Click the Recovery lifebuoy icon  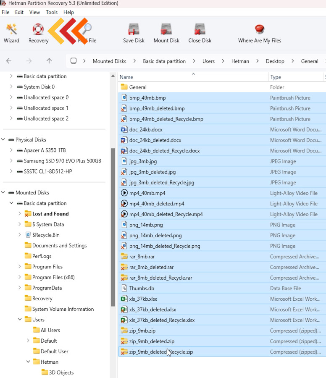pyautogui.click(x=38, y=29)
